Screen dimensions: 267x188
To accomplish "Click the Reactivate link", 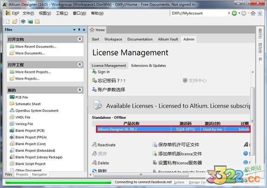I will (104, 145).
